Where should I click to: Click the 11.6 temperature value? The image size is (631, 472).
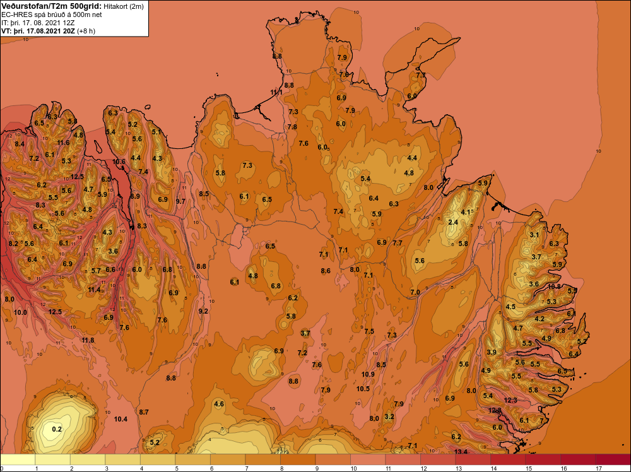pyautogui.click(x=63, y=143)
